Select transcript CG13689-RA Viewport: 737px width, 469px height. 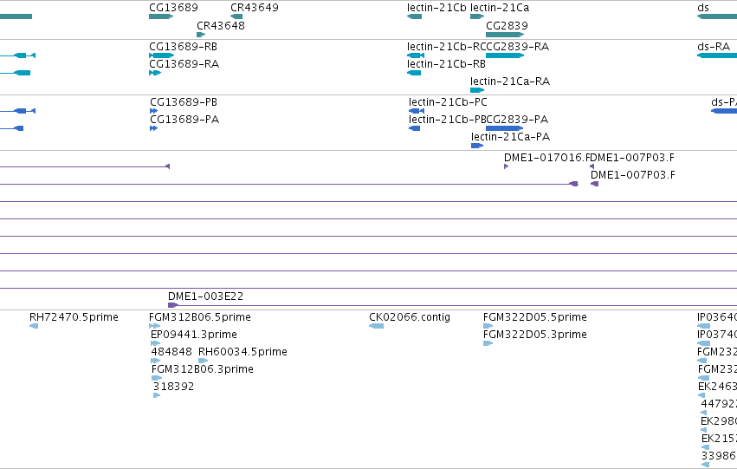pos(155,73)
